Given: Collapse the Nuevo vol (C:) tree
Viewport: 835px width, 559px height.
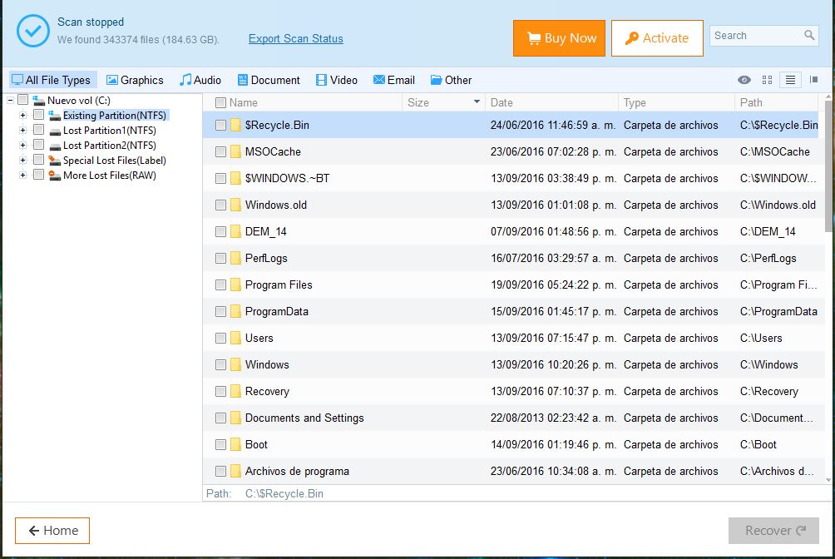Looking at the screenshot, I should click(x=9, y=99).
